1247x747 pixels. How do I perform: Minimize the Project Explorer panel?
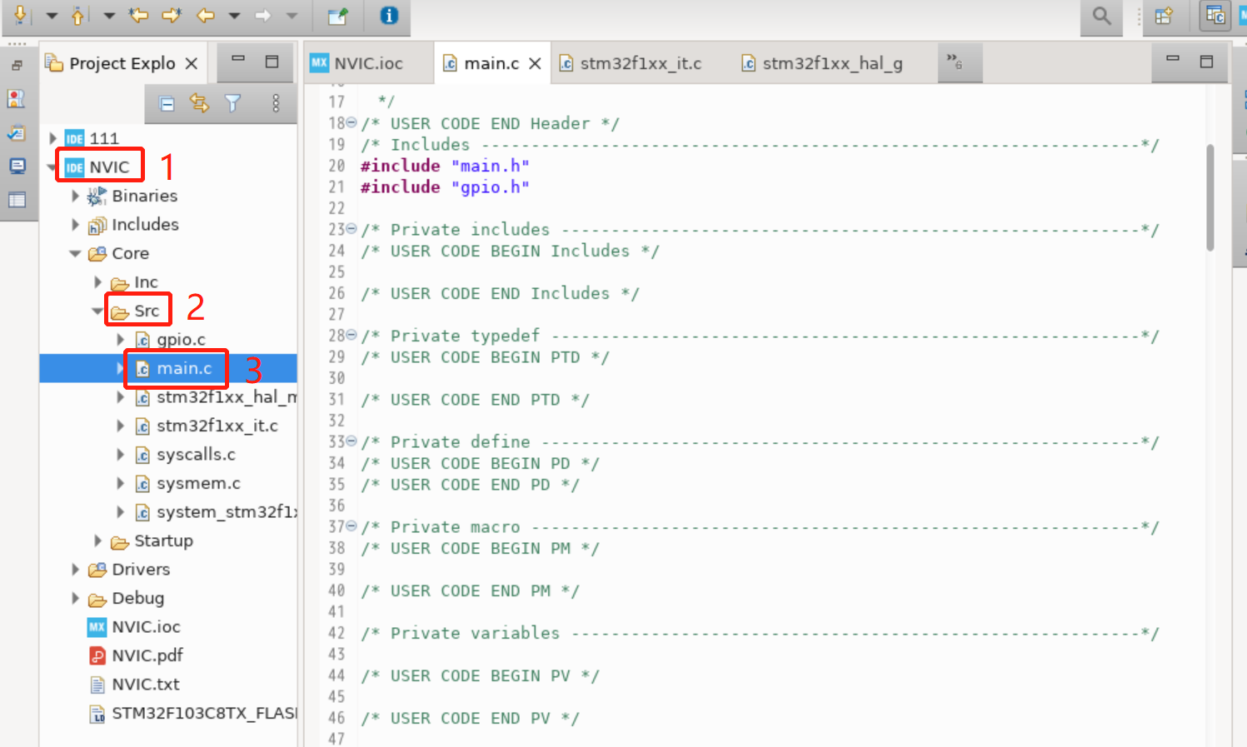coord(238,60)
